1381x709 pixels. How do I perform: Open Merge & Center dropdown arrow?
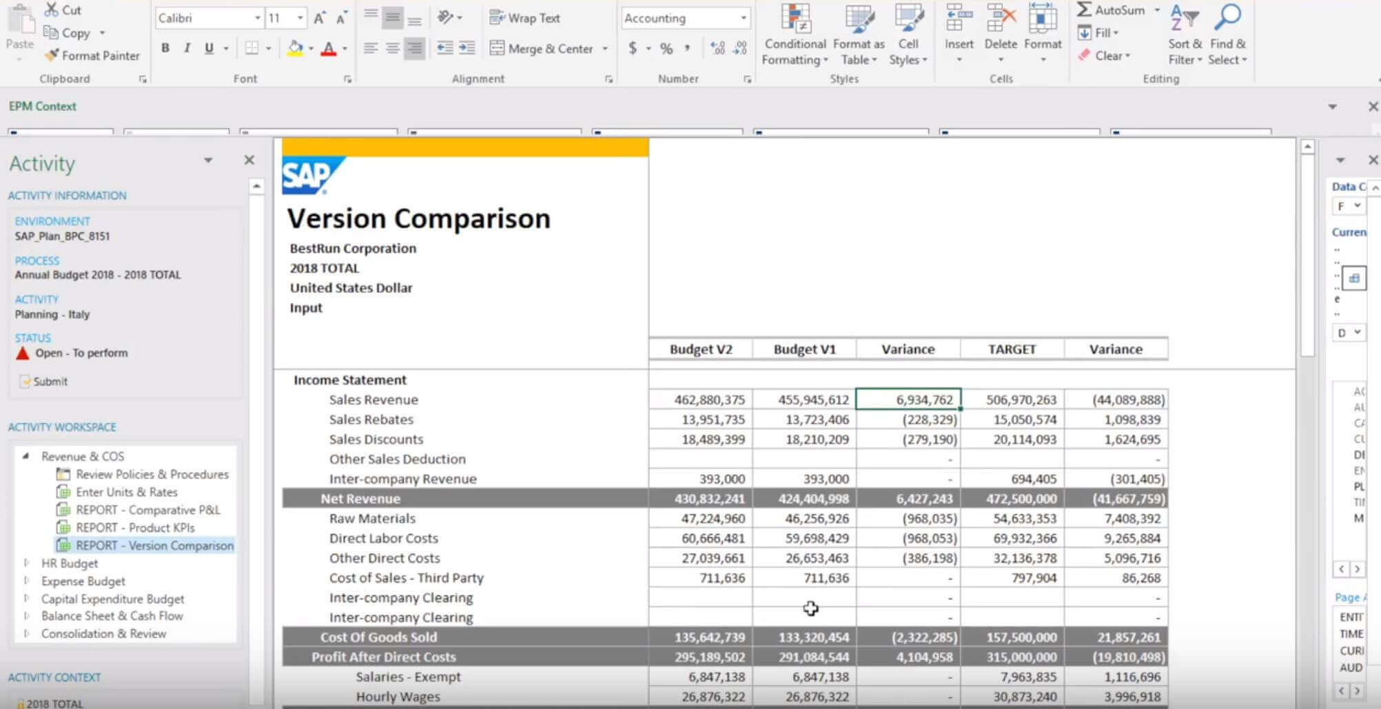[x=605, y=48]
